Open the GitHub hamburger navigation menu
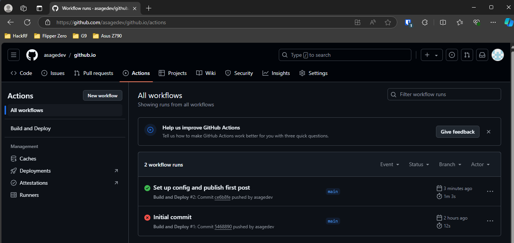 [14, 55]
